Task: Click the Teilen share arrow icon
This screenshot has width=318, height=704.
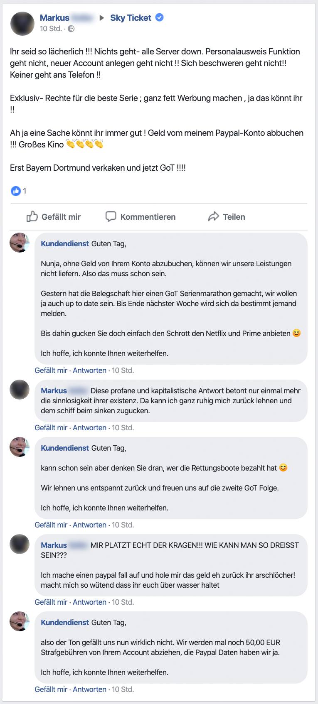Action: tap(213, 216)
